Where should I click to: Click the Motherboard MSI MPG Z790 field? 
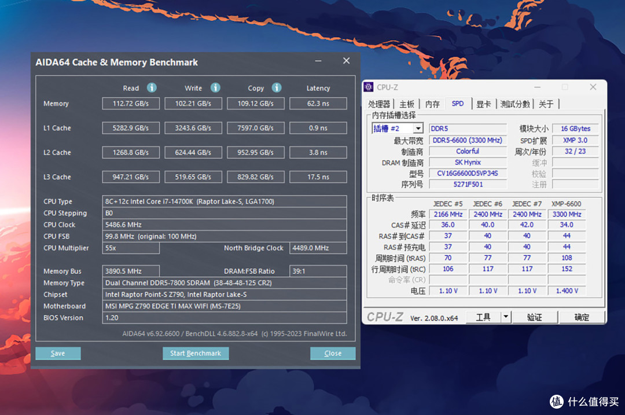tap(225, 306)
